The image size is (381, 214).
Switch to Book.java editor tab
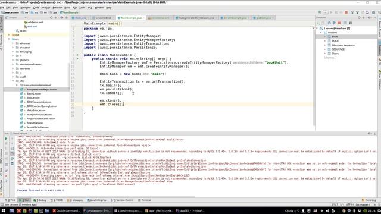80,18
